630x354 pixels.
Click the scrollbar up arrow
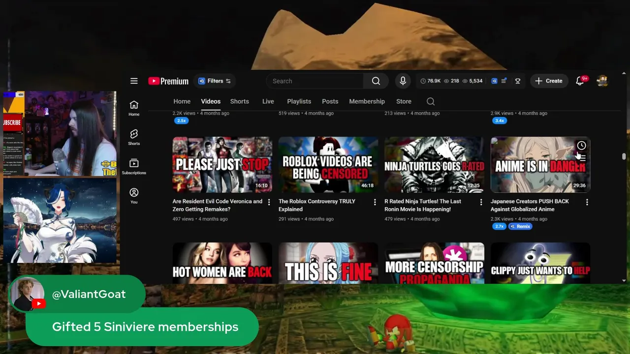coord(624,74)
